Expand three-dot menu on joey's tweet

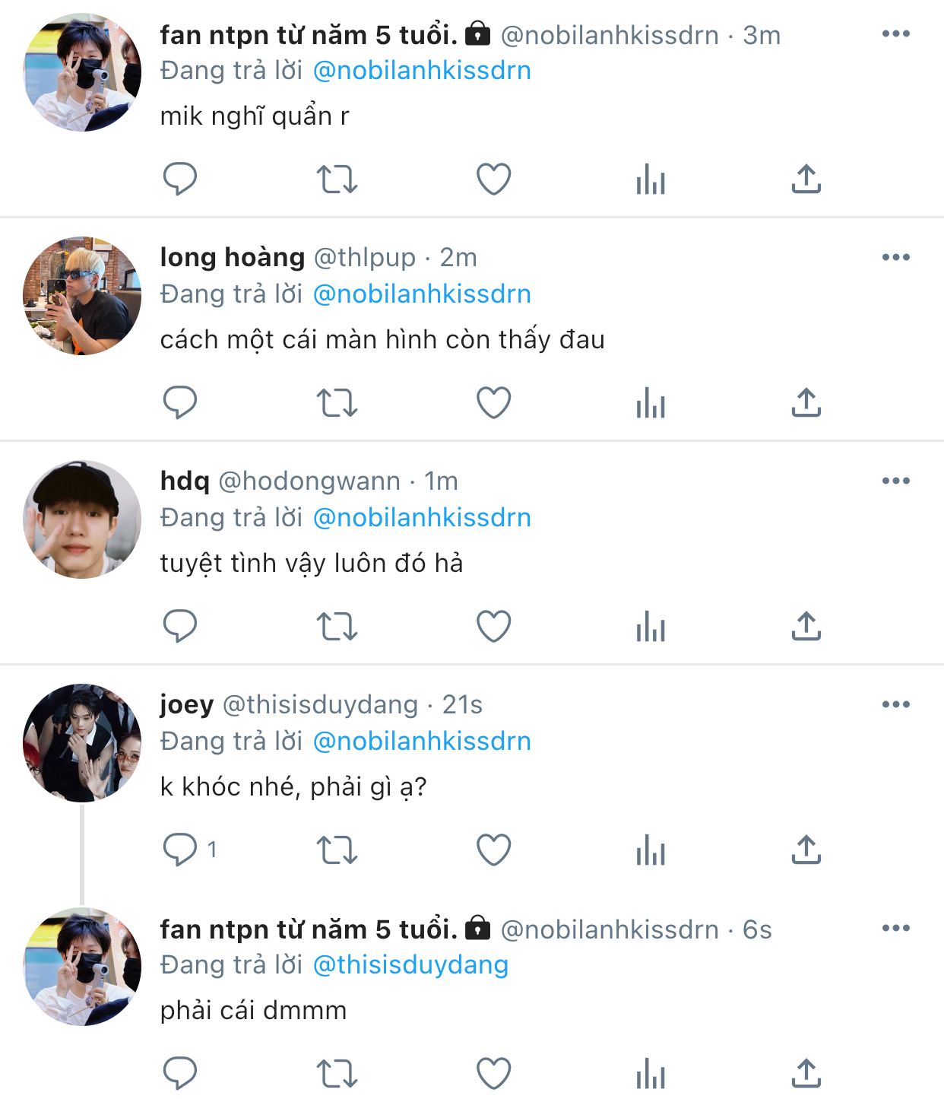(895, 704)
